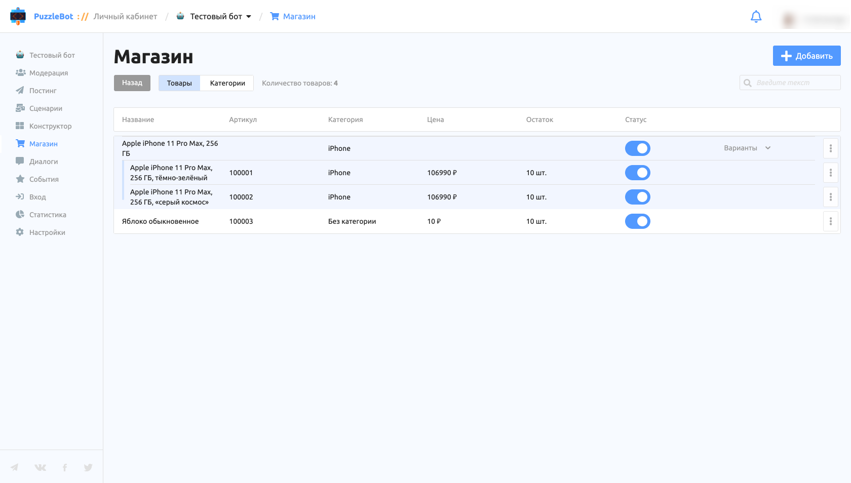
Task: Open Сценарии in the sidebar
Action: [46, 108]
